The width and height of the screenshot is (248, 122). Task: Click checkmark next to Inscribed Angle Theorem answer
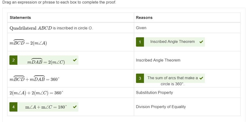[x=201, y=42]
